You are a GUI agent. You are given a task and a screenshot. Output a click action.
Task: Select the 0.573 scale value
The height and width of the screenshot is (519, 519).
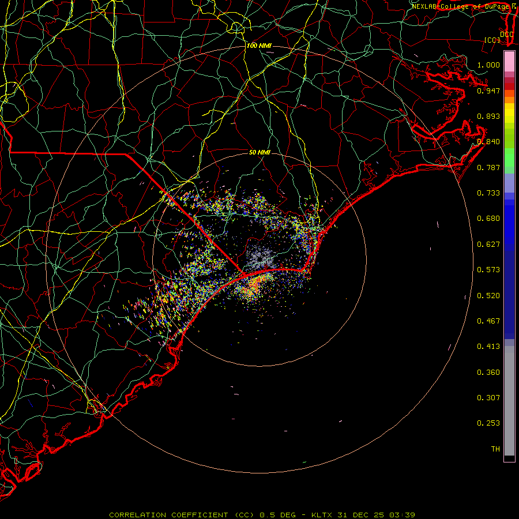(488, 270)
